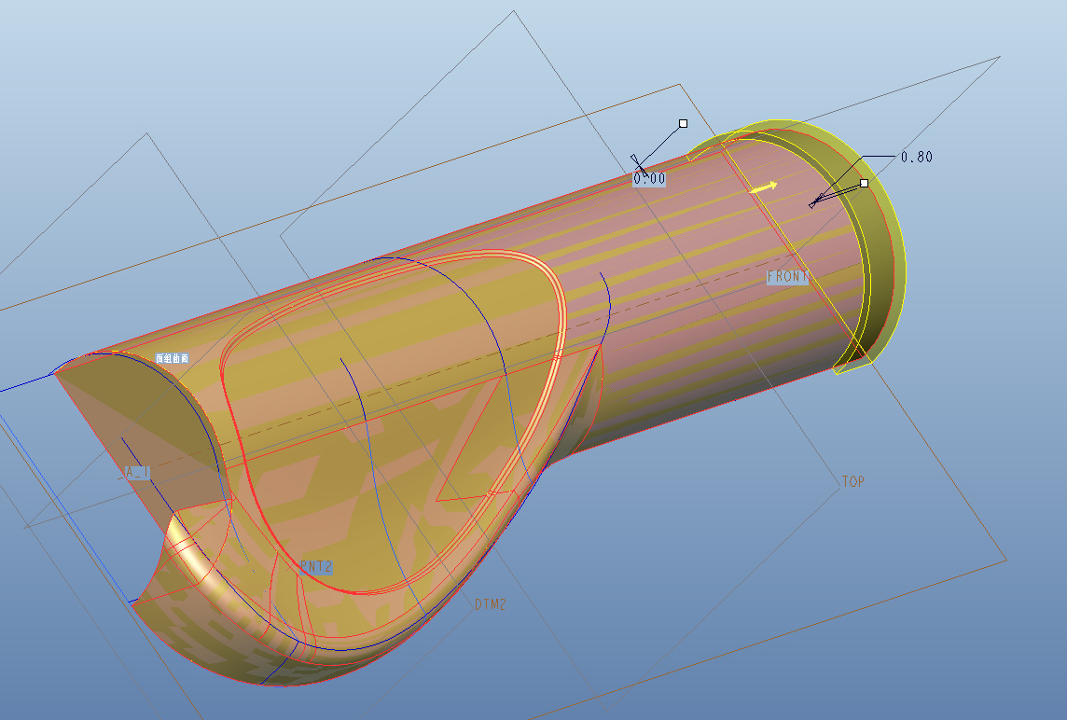Click the white Chinese label on surface
Viewport: 1067px width, 720px height.
(173, 358)
